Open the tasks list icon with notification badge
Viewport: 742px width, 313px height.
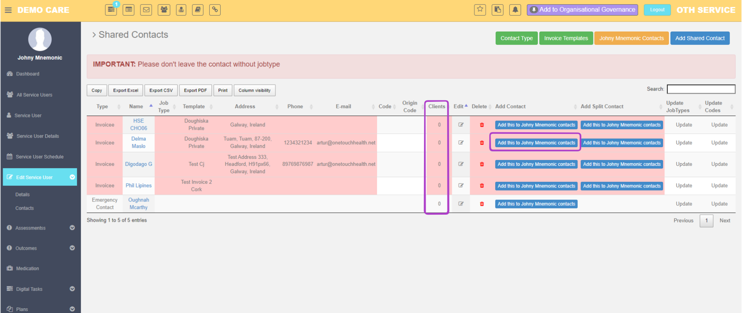111,9
